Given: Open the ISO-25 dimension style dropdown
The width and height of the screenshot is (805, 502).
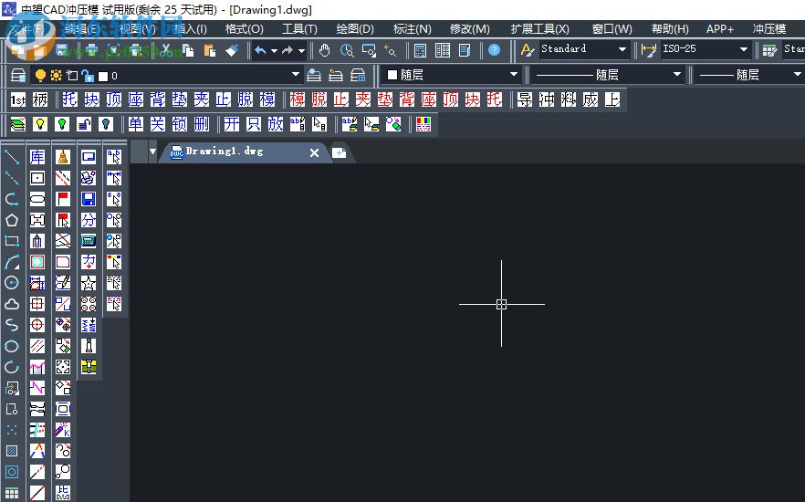Looking at the screenshot, I should (x=743, y=49).
